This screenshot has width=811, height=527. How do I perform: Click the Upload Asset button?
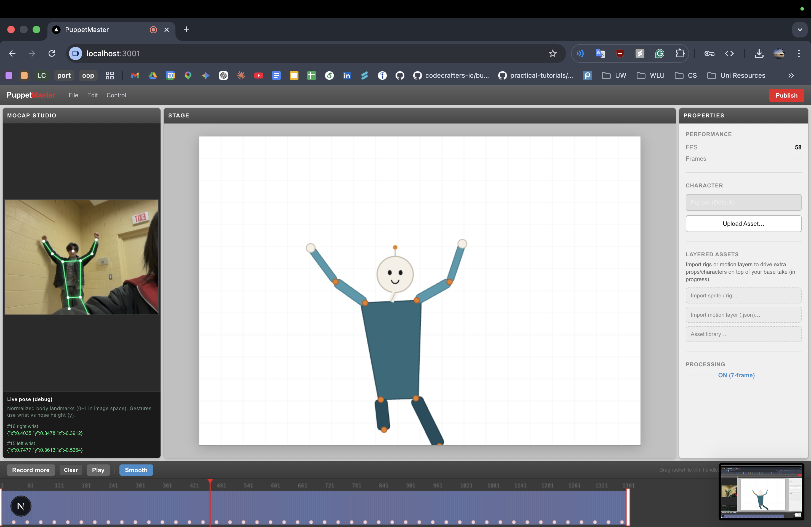coord(743,224)
